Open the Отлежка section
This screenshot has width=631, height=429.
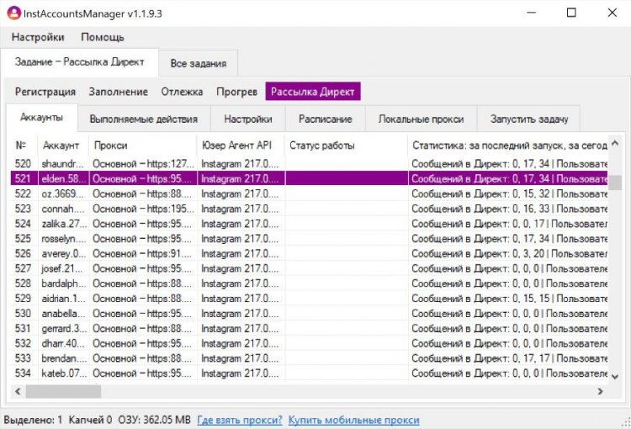183,92
